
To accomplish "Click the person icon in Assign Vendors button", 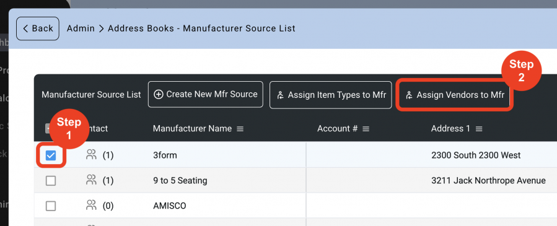I will click(409, 95).
